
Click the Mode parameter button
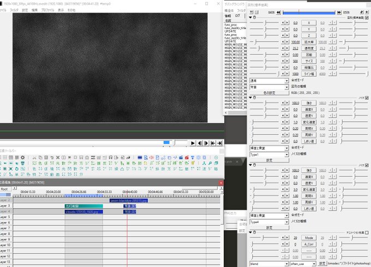tap(309, 238)
